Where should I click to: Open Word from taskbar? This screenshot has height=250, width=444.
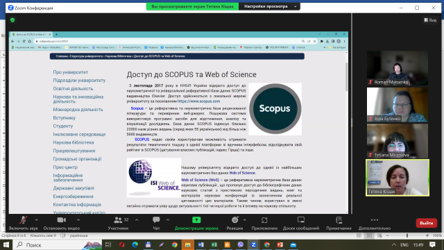[200, 245]
